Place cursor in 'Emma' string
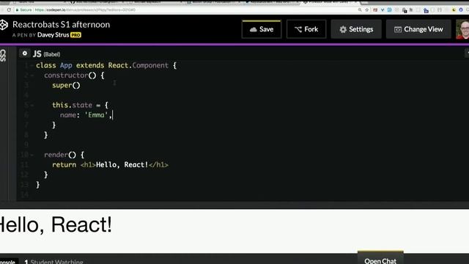Image resolution: width=469 pixels, height=264 pixels. tap(96, 115)
